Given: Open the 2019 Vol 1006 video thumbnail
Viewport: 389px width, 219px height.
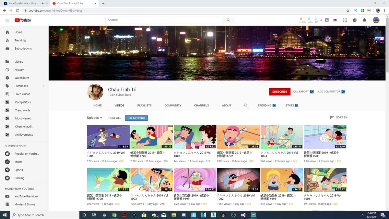Looking at the screenshot, I should [x=108, y=137].
